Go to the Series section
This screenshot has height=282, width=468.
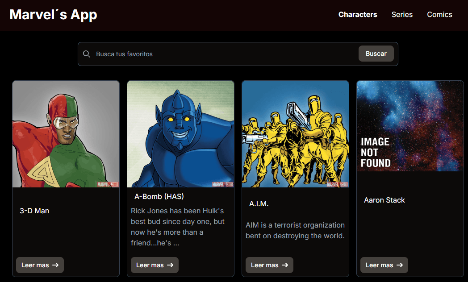click(402, 15)
